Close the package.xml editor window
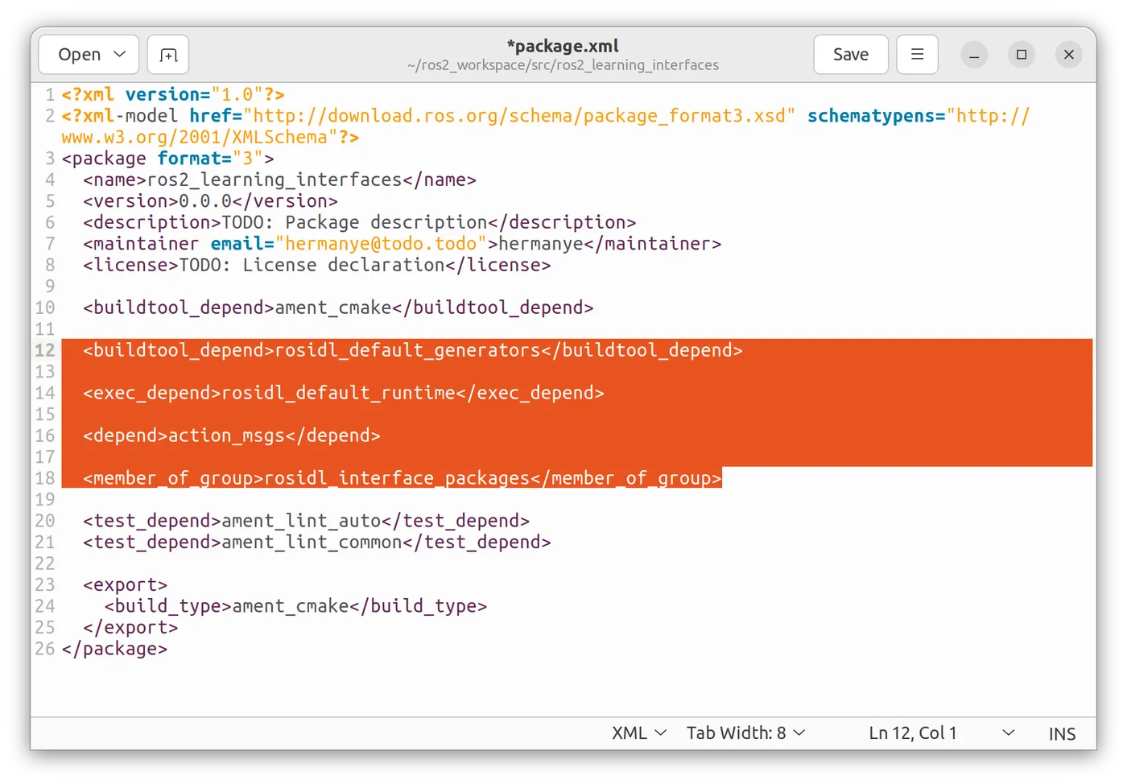The width and height of the screenshot is (1127, 784). [1069, 55]
